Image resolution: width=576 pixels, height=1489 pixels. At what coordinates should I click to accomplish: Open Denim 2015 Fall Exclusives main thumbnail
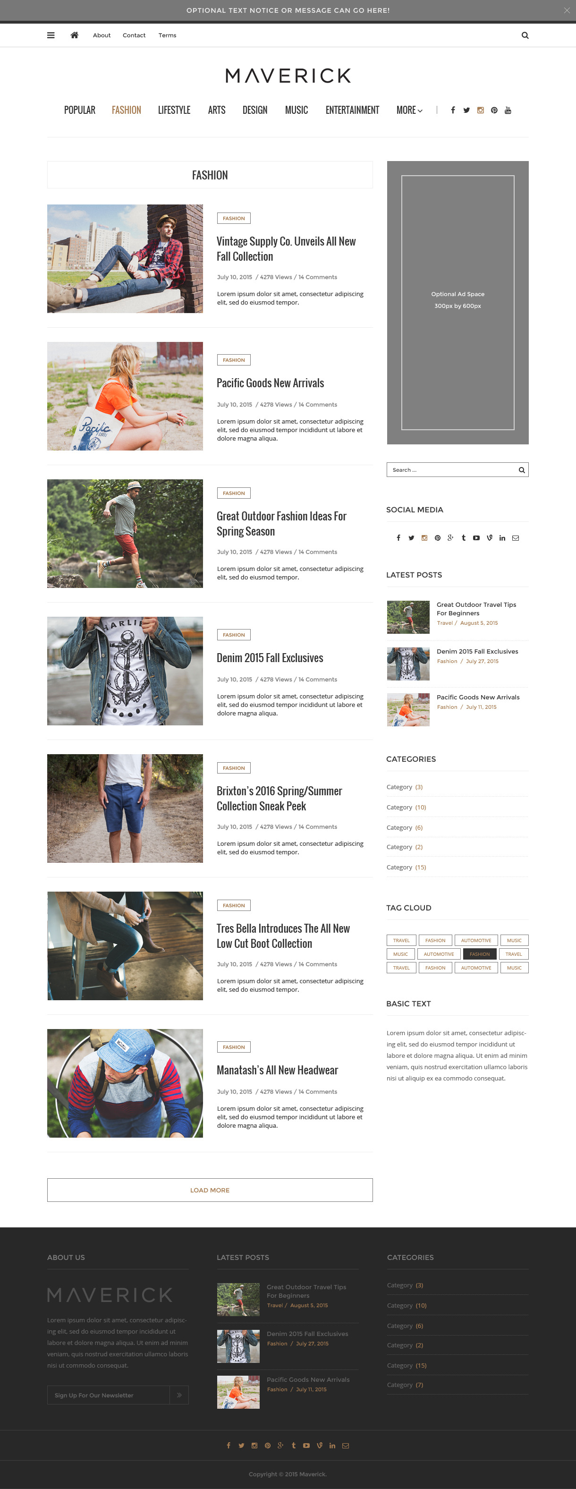125,671
